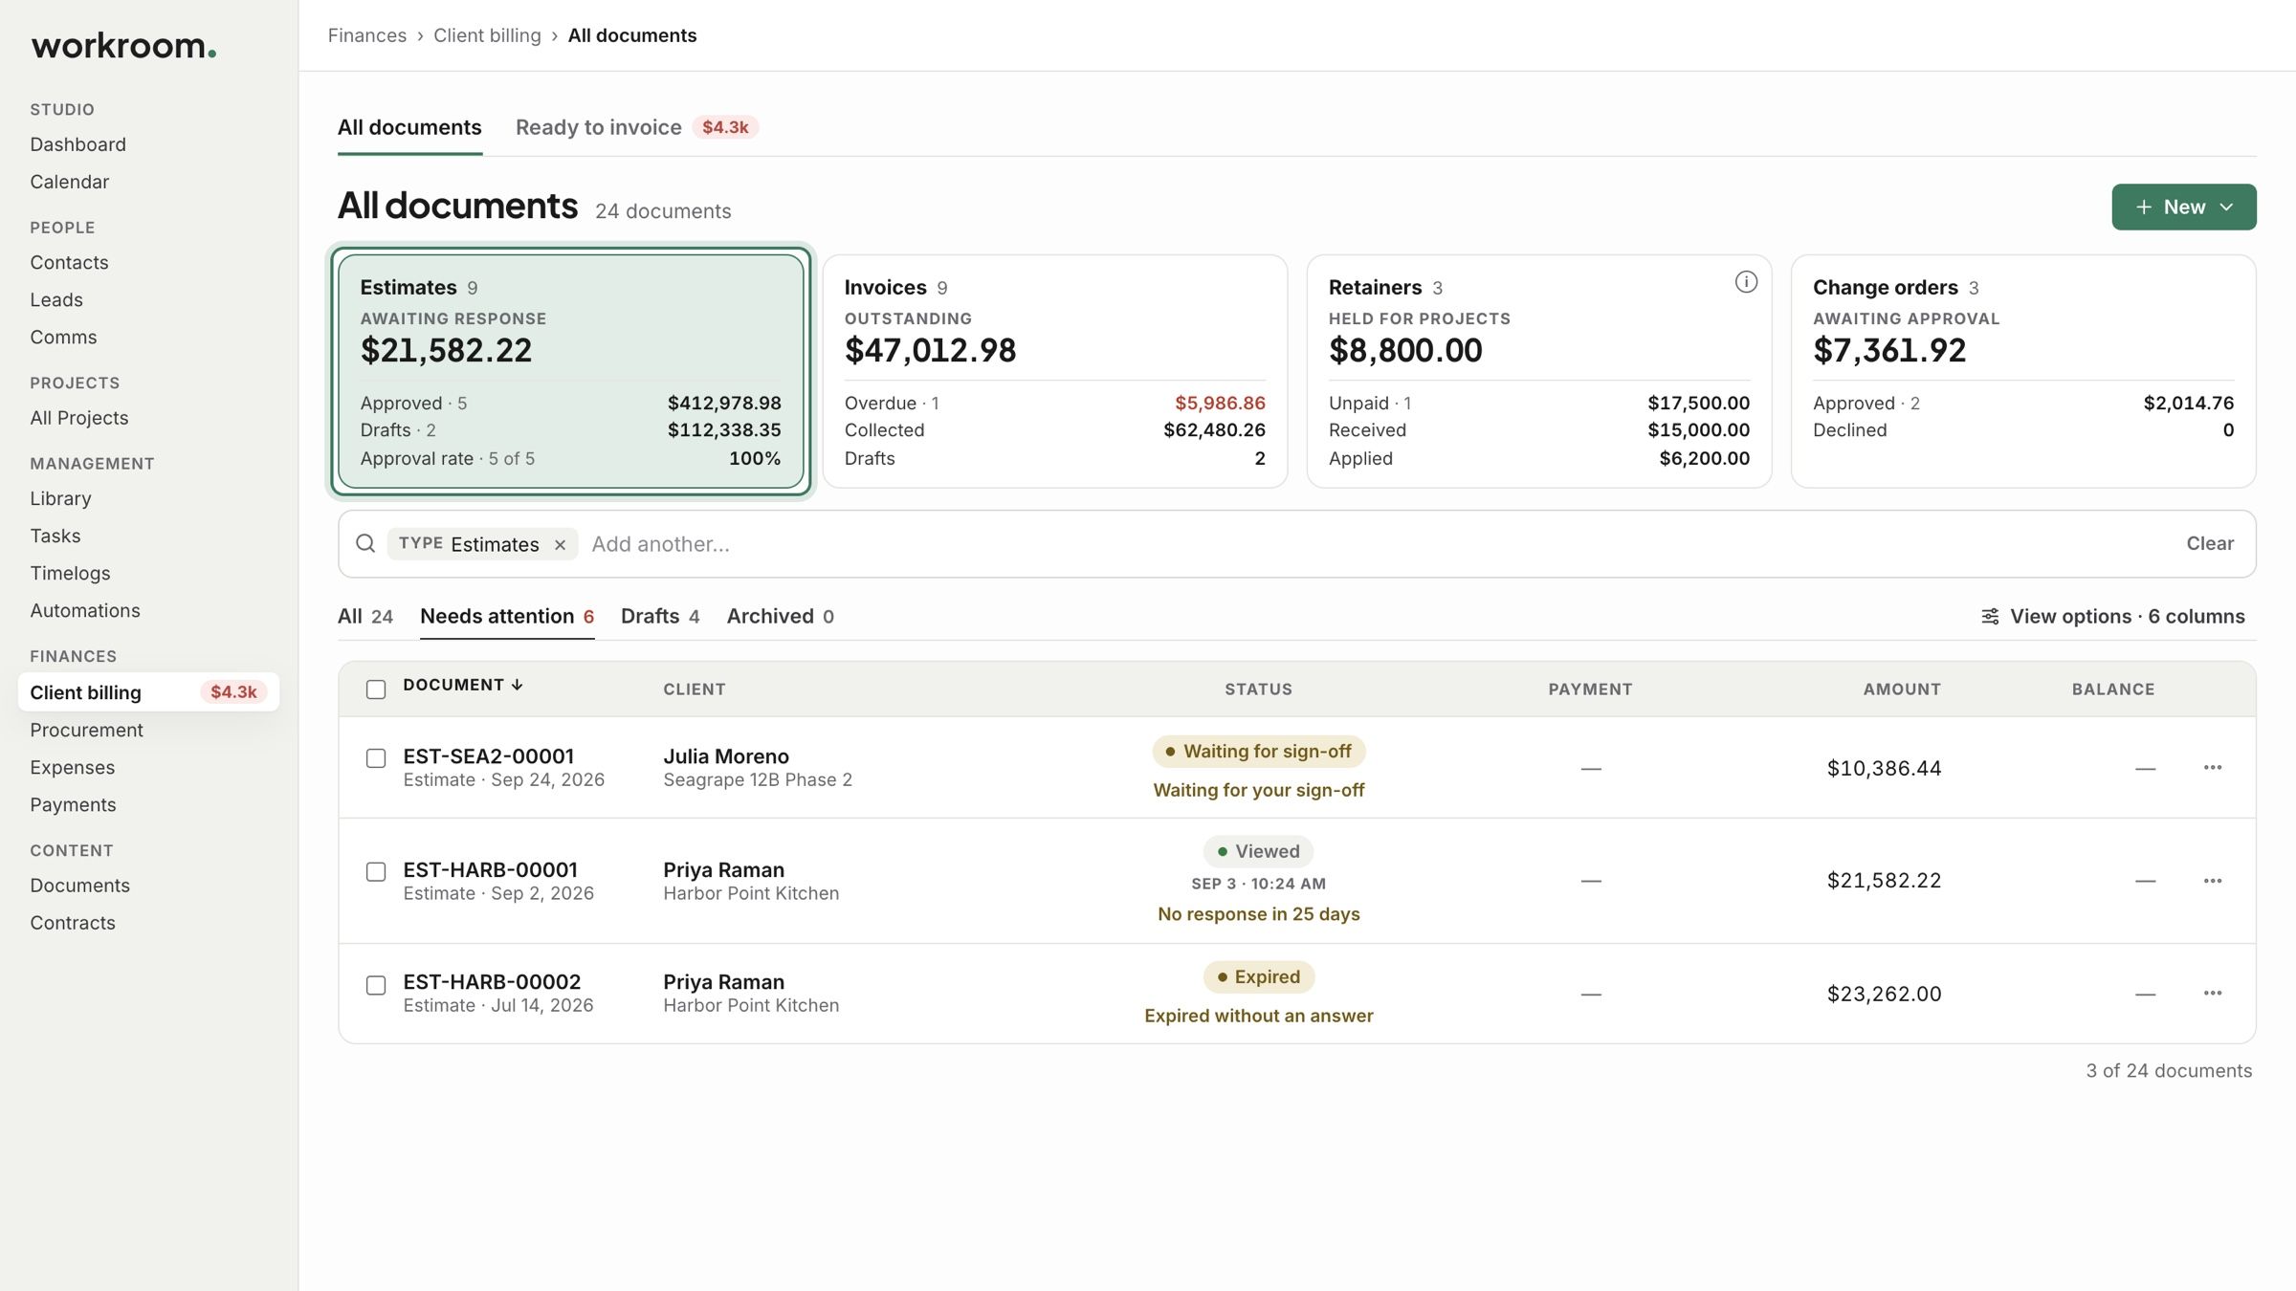Open client Julia Moreno

(726, 756)
